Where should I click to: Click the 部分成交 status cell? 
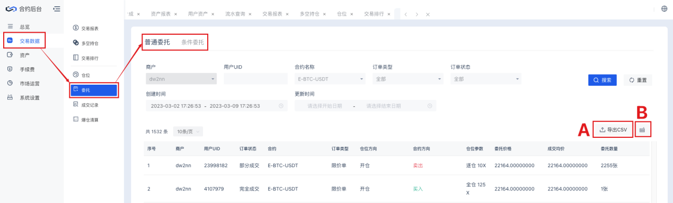point(249,165)
